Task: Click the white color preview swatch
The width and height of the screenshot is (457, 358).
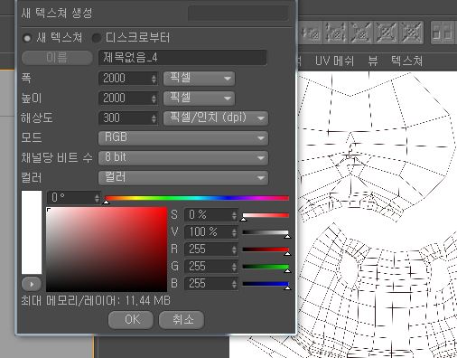Action: coord(32,232)
